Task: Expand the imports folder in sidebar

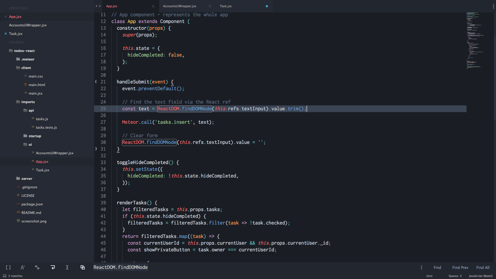Action: point(28,102)
